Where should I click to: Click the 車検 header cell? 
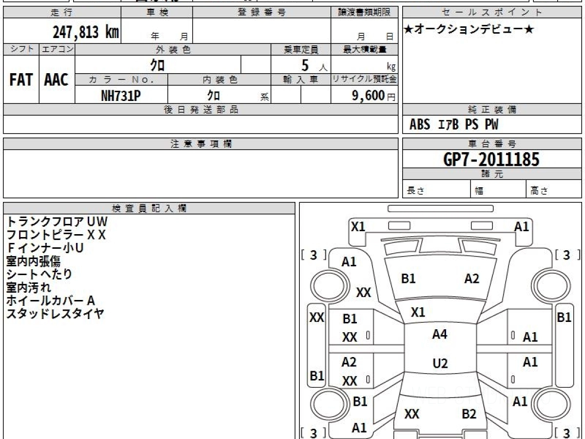click(x=157, y=13)
